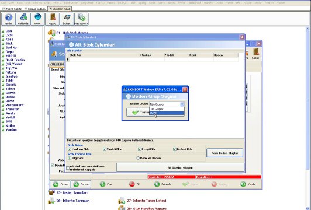Select Kasa in the sidebar tree

tap(9, 40)
